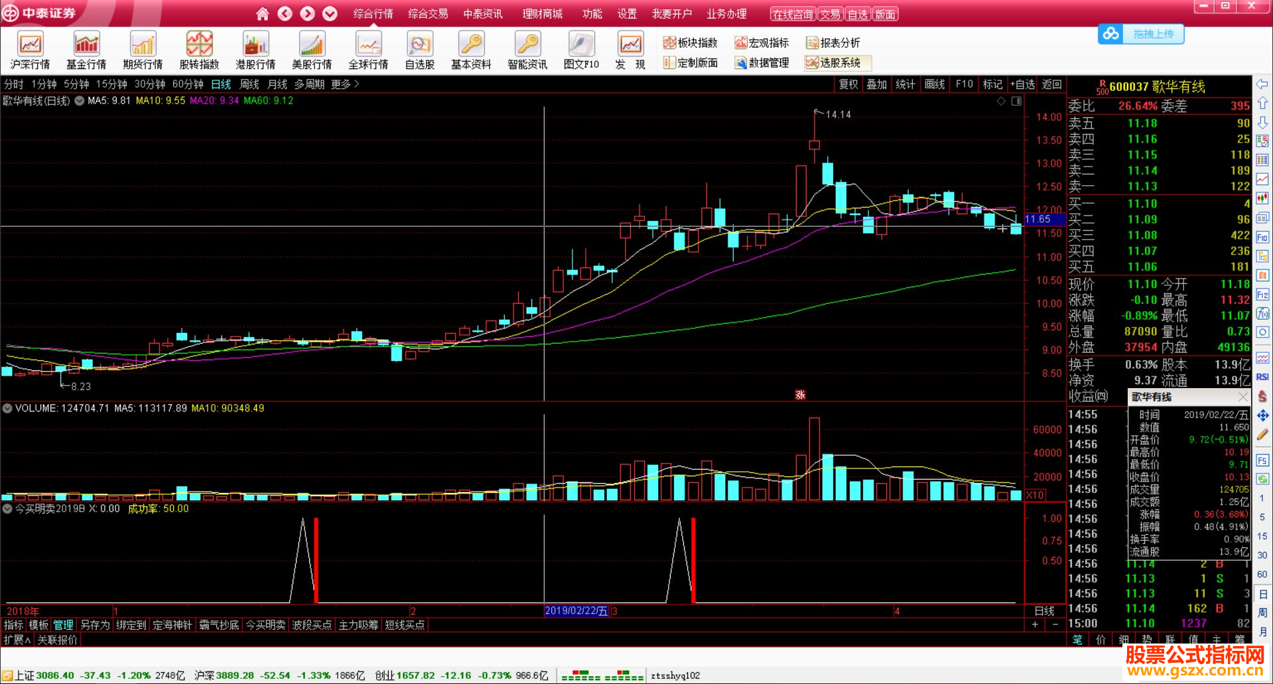1273x684 pixels.
Task: Toggle the MA indicator round button beside 歌华有线(日线)
Action: [80, 101]
